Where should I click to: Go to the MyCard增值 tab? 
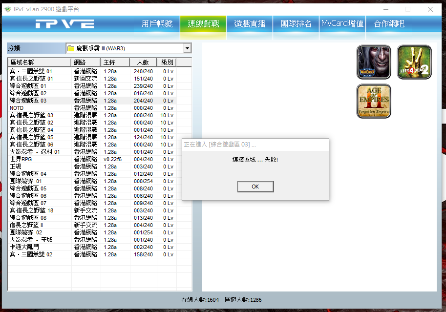[x=342, y=24]
